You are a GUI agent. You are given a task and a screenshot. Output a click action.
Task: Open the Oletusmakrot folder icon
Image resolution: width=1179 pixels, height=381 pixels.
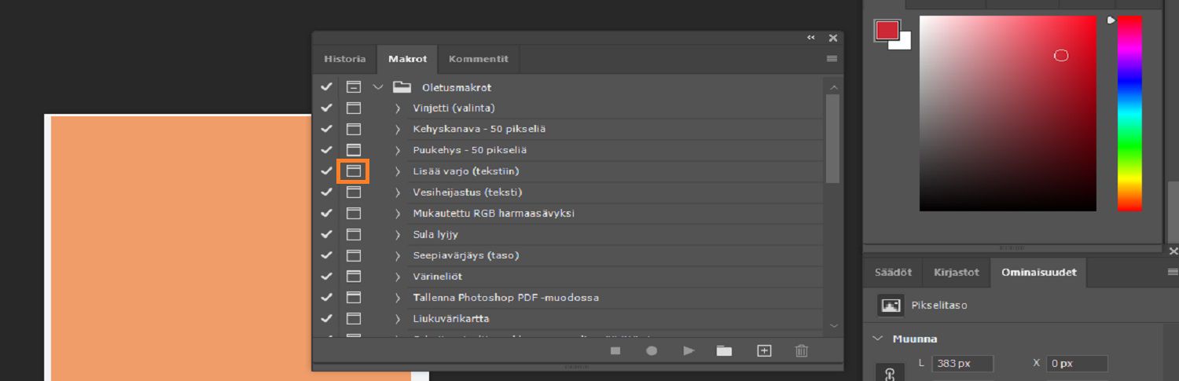point(402,87)
